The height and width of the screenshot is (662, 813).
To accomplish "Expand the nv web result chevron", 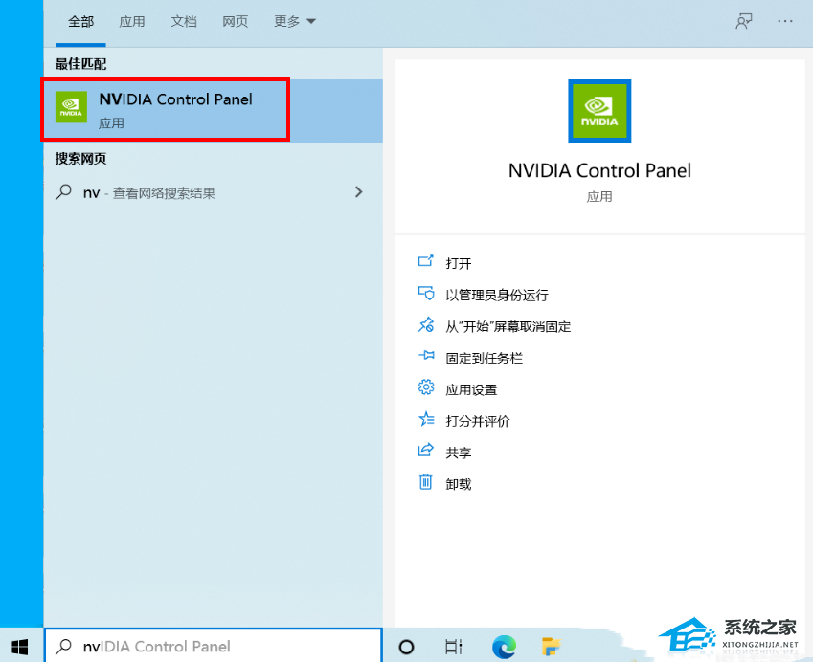I will pyautogui.click(x=358, y=192).
